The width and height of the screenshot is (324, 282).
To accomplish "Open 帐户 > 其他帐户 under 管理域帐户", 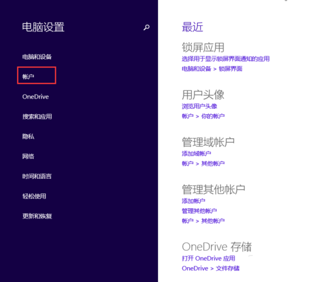I will pyautogui.click(x=203, y=163).
